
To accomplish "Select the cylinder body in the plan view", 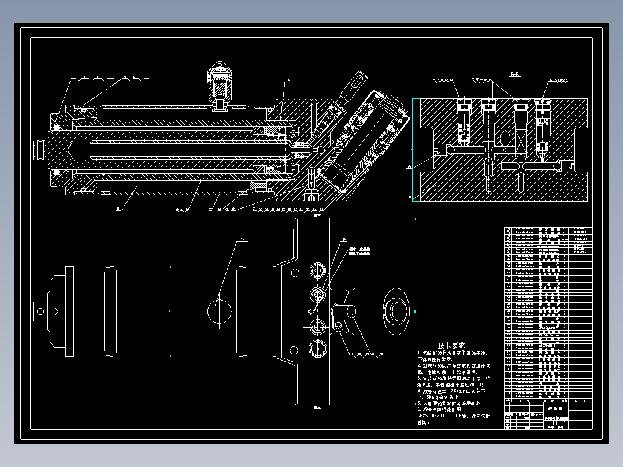I will point(173,311).
